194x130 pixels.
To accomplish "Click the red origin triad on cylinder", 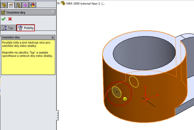I will [146, 100].
